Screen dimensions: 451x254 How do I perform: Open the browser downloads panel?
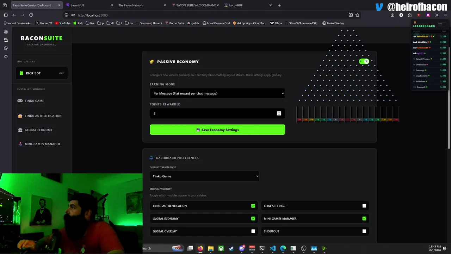(393, 15)
